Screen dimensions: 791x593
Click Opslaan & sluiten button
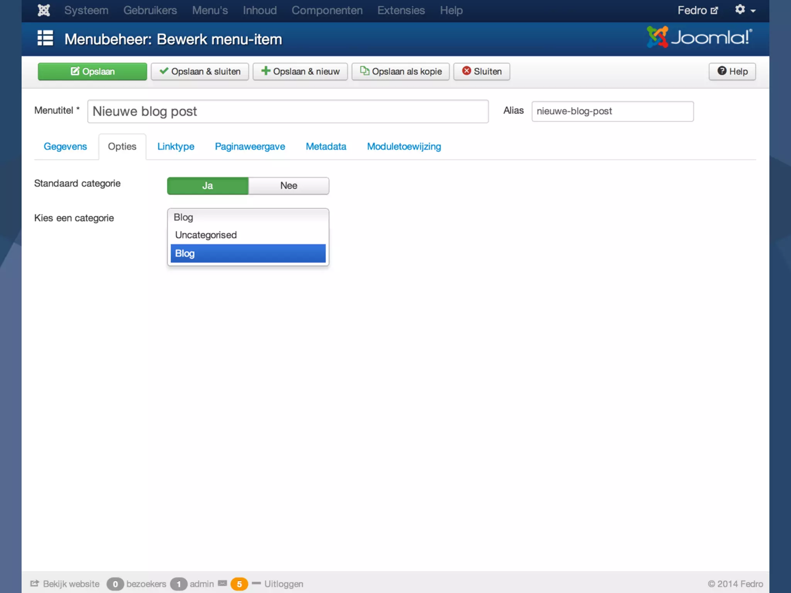point(200,71)
